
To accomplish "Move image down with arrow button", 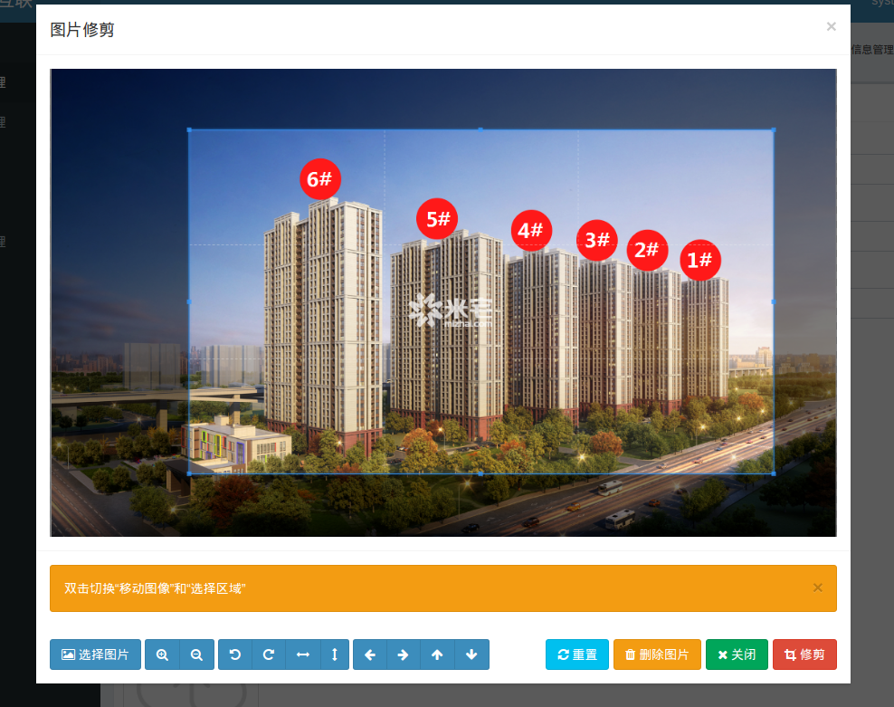I will tap(471, 654).
